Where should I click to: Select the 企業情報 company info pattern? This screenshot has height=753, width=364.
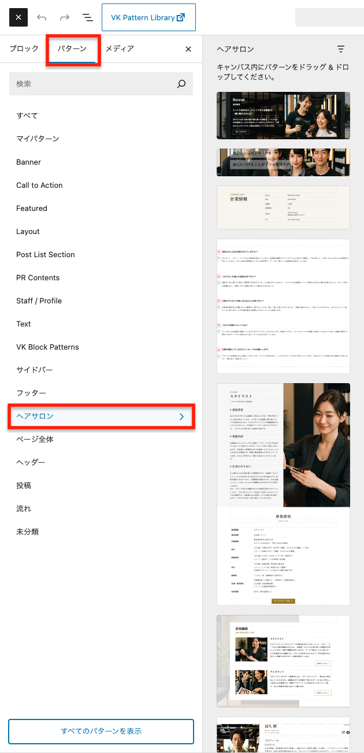(283, 207)
